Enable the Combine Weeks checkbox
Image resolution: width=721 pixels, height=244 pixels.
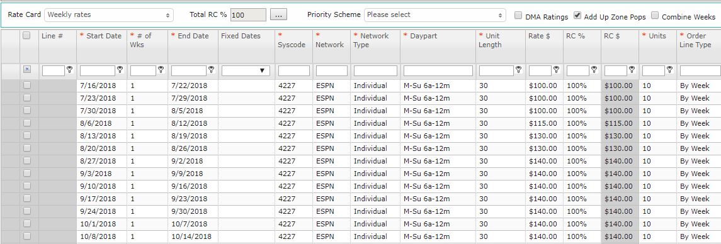point(655,16)
